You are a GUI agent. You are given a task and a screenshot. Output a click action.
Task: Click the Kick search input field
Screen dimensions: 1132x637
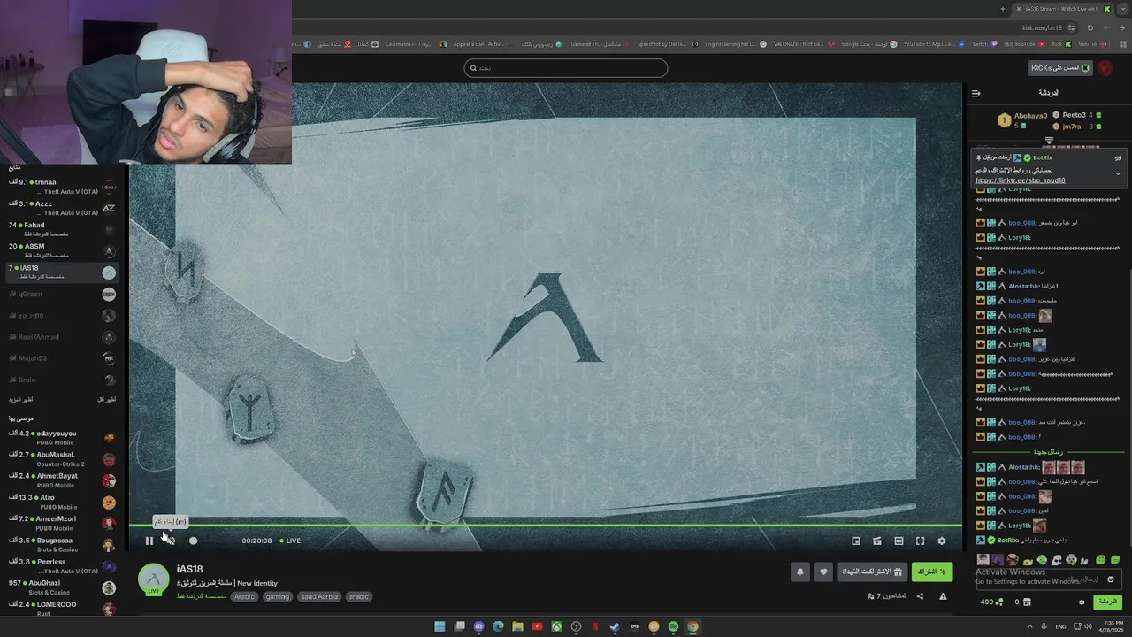point(566,68)
